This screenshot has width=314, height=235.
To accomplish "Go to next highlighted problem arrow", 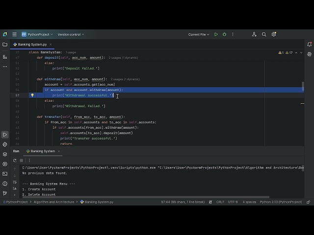I will coord(301,53).
